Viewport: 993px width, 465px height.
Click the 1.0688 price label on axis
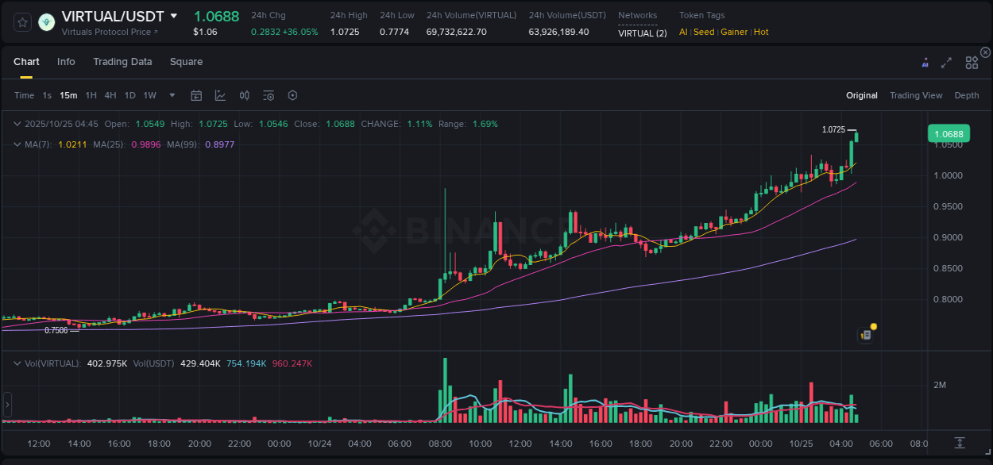coord(949,133)
